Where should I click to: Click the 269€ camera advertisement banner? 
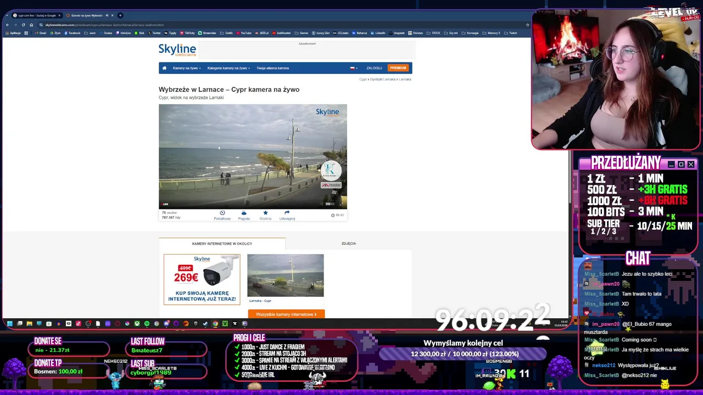[x=202, y=279]
